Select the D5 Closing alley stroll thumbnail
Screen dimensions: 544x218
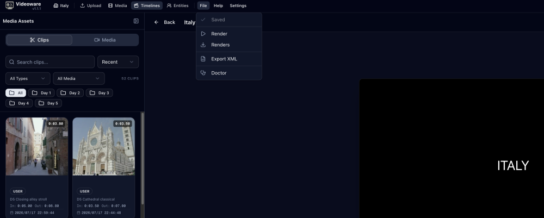pos(37,146)
